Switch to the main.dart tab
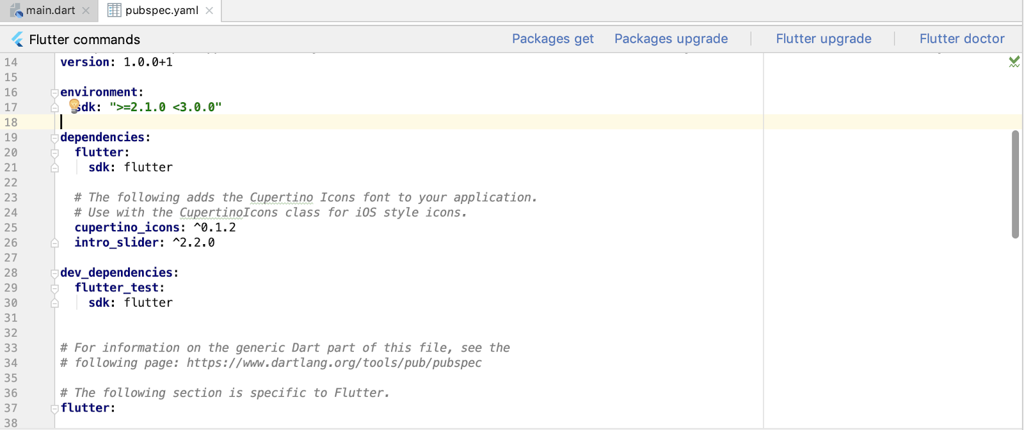Screen dimensions: 1024x430 click(x=51, y=10)
